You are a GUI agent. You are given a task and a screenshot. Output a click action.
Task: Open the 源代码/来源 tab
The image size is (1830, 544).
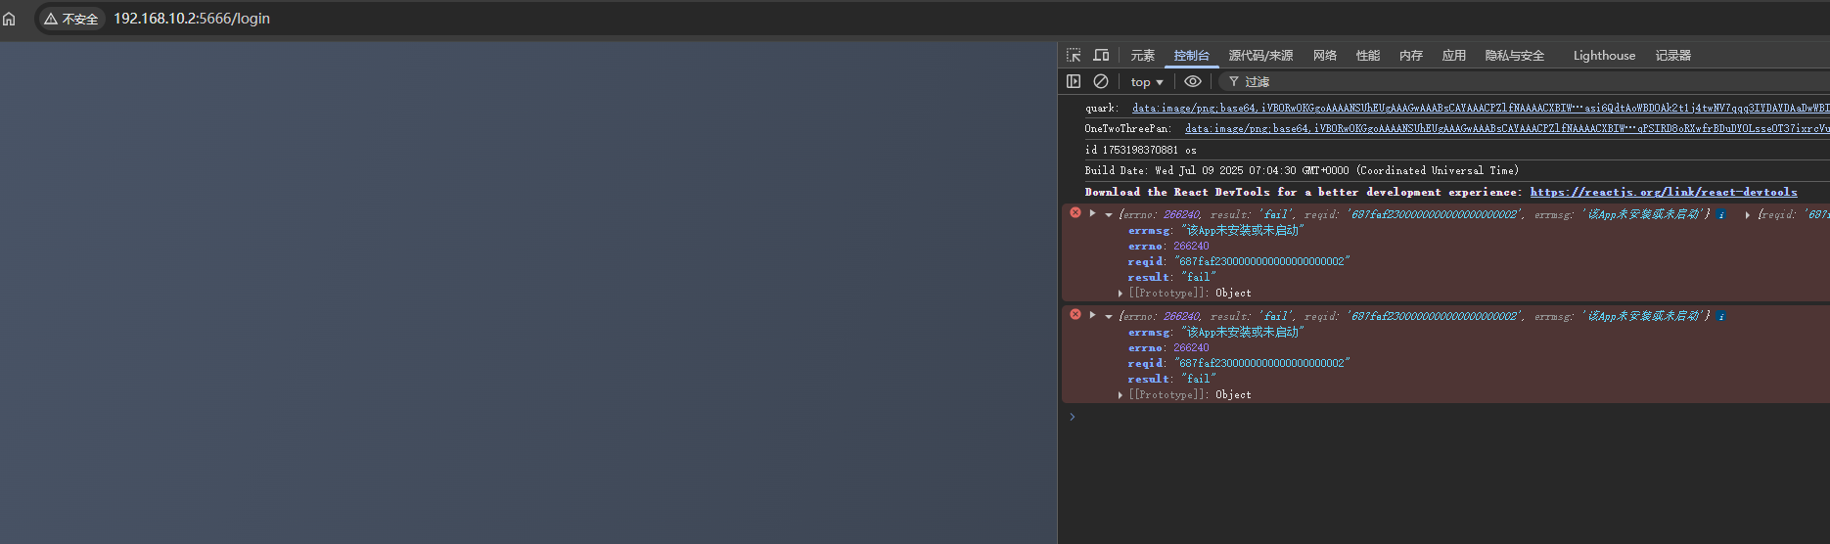click(x=1260, y=56)
